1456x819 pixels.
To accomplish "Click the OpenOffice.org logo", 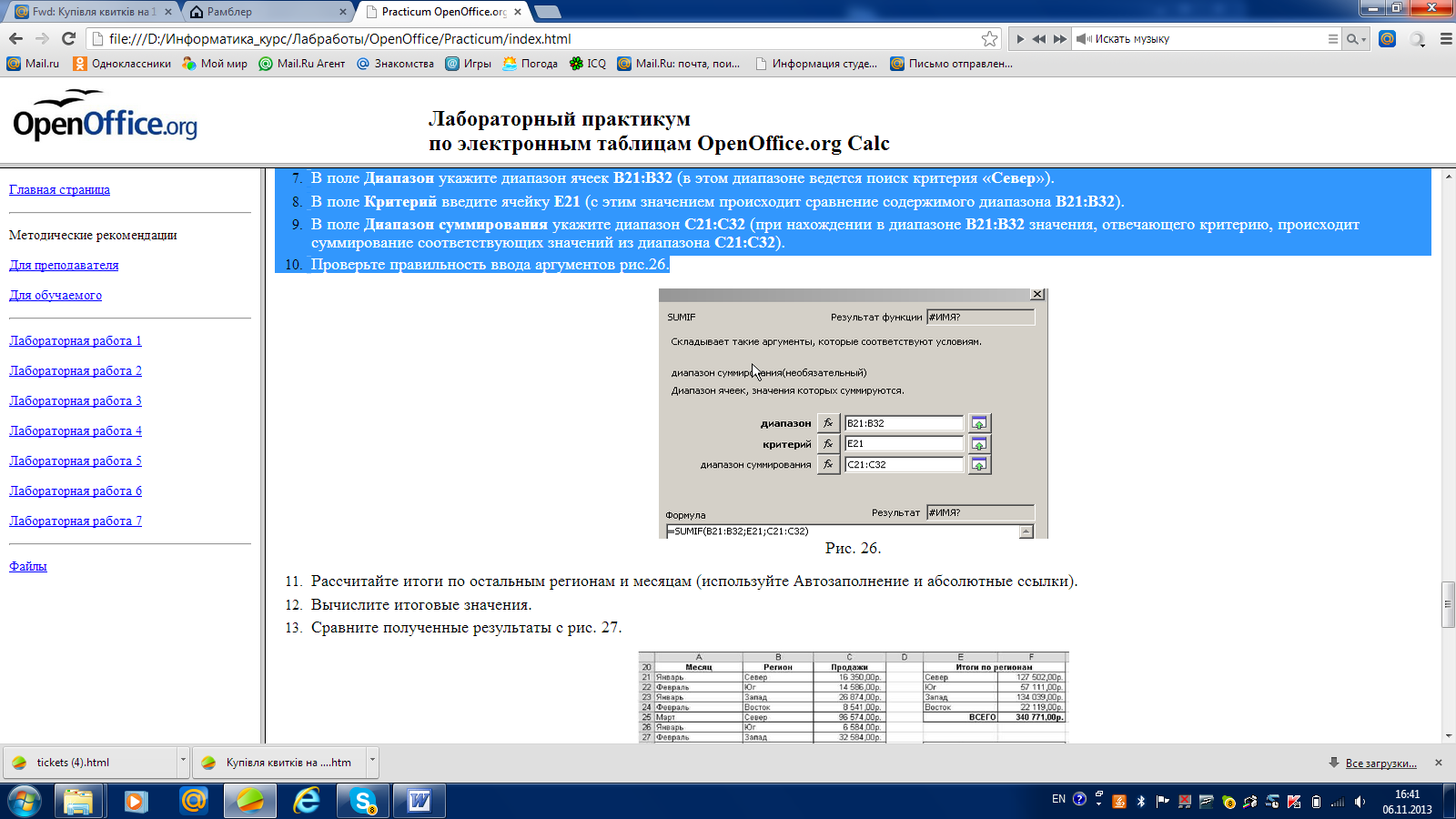I will 105,116.
